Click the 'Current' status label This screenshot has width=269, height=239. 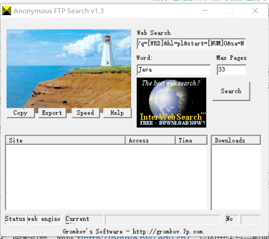pyautogui.click(x=77, y=219)
